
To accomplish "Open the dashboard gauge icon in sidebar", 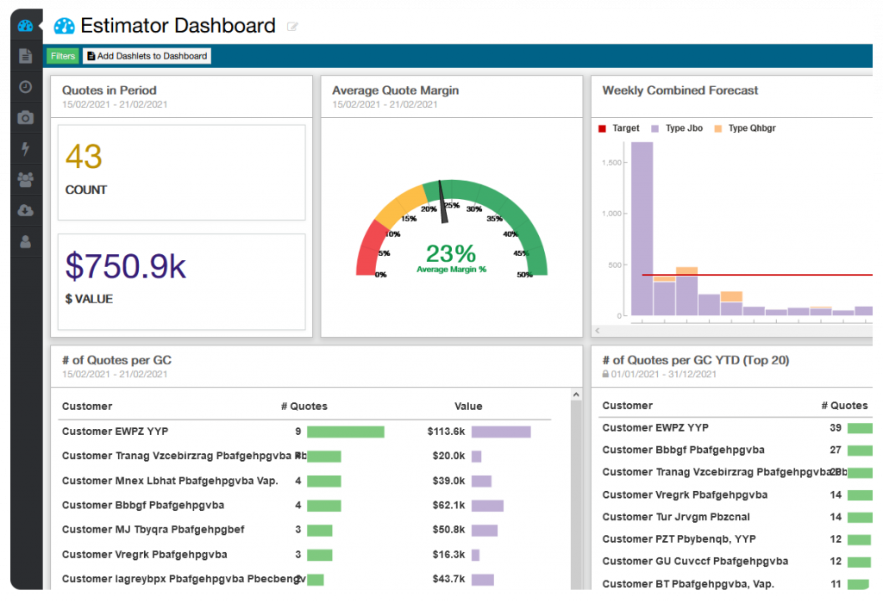I will click(x=25, y=25).
